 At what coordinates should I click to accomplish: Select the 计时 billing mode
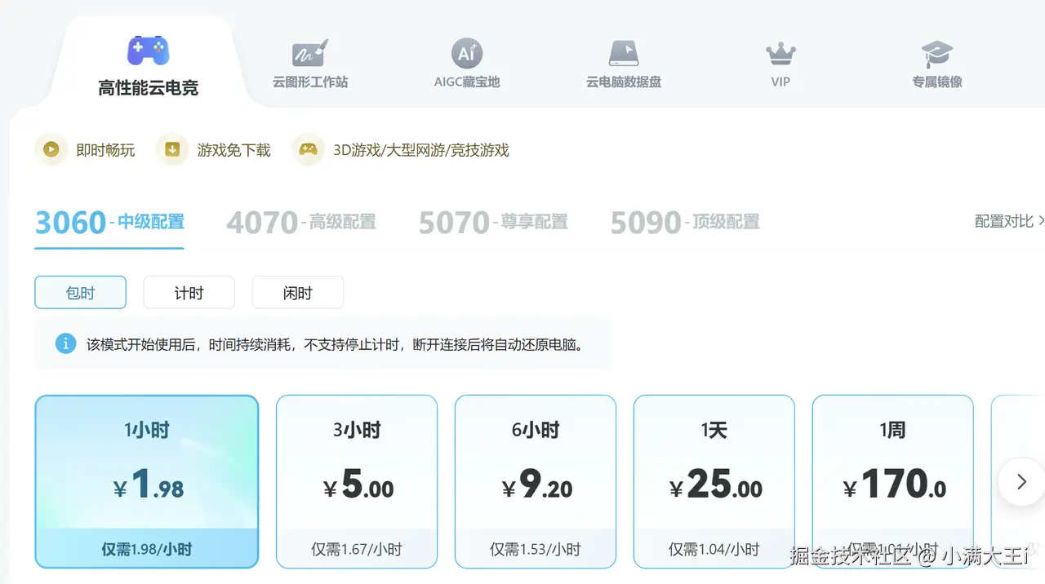[x=189, y=292]
